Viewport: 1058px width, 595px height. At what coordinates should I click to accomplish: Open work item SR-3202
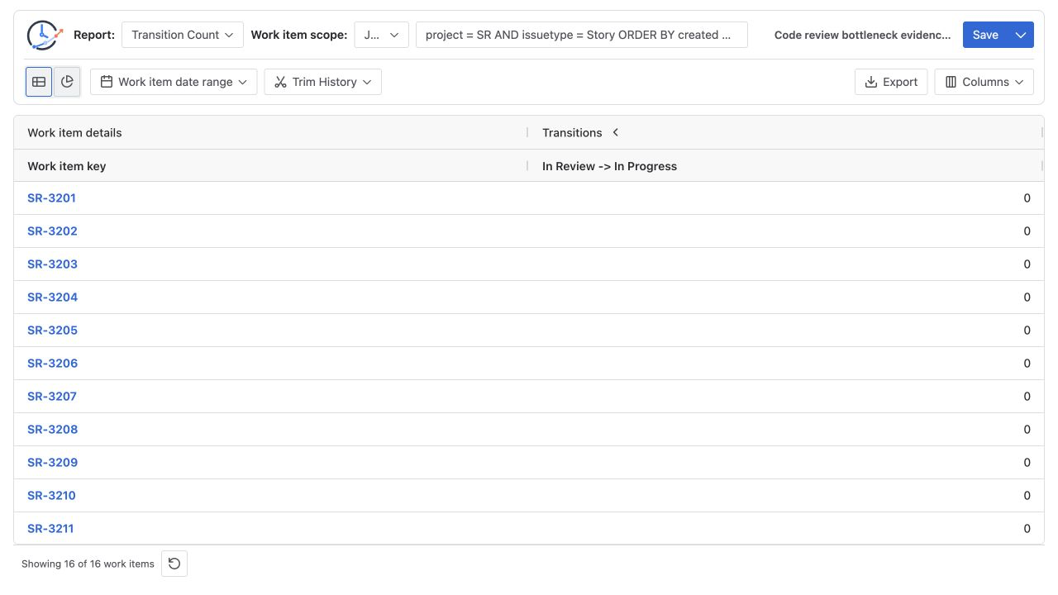(52, 231)
